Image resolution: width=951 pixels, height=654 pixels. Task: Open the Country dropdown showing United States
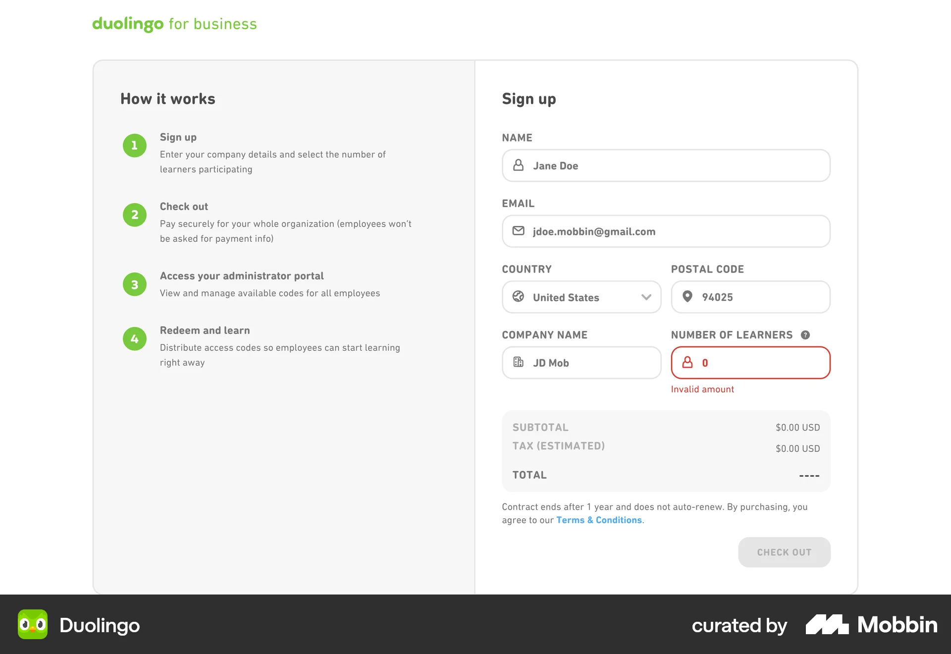tap(581, 297)
